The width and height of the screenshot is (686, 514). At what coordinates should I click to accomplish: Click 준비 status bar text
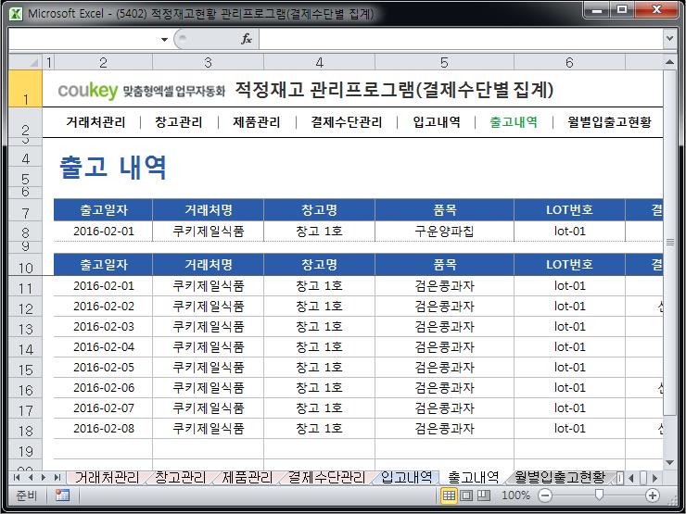(x=26, y=495)
